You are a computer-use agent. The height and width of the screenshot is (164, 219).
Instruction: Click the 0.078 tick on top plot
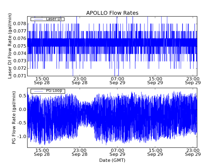pos(20,24)
